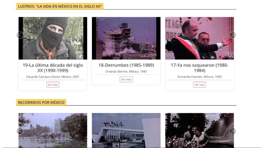Viewport: 264px width, 148px height.
Task: Open title '19-La última década del siglo XX (1990-1999)'
Action: coord(53,68)
